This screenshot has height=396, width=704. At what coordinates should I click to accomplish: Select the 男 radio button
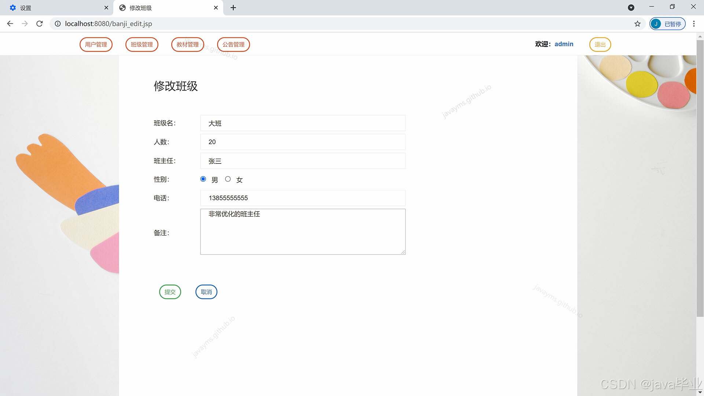pos(203,179)
